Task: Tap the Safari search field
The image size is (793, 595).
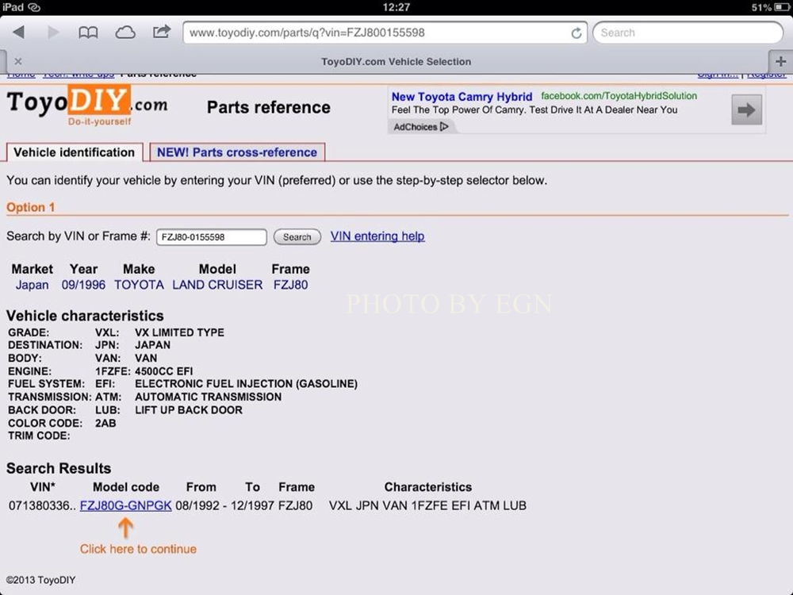Action: click(687, 33)
